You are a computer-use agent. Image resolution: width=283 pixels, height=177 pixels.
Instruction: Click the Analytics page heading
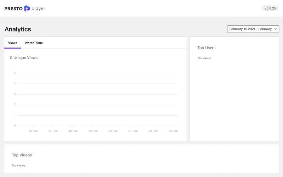pos(18,29)
